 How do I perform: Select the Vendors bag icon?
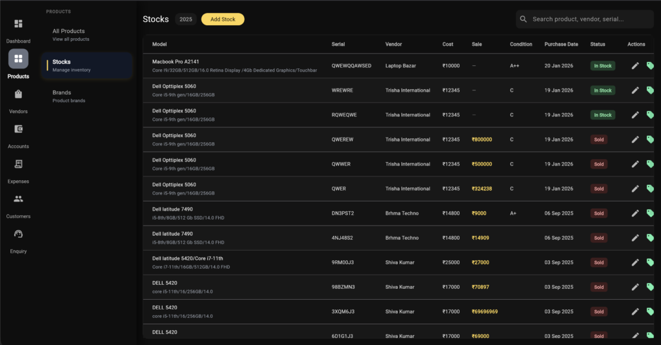(x=18, y=94)
